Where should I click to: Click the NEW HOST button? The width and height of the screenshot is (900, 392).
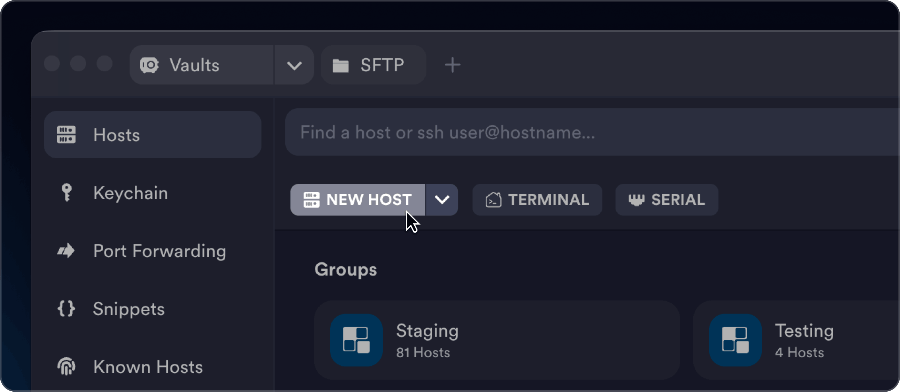tap(358, 200)
